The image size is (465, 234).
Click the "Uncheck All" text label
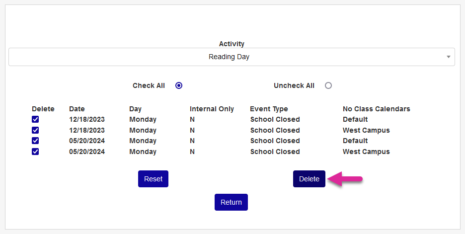point(294,85)
